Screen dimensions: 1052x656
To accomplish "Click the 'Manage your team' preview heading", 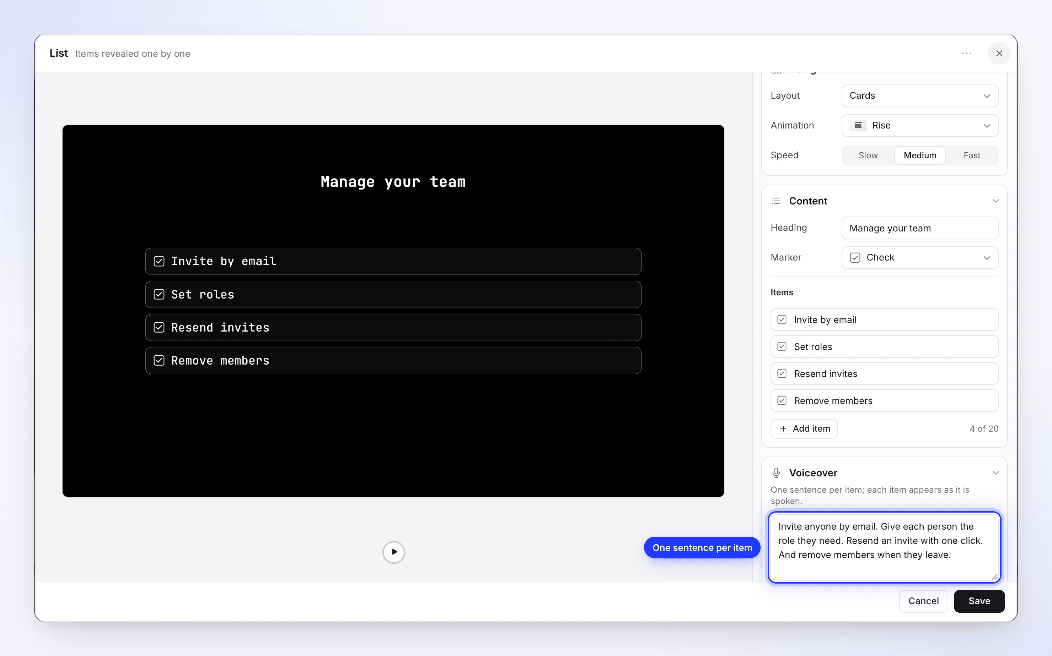I will pyautogui.click(x=393, y=182).
